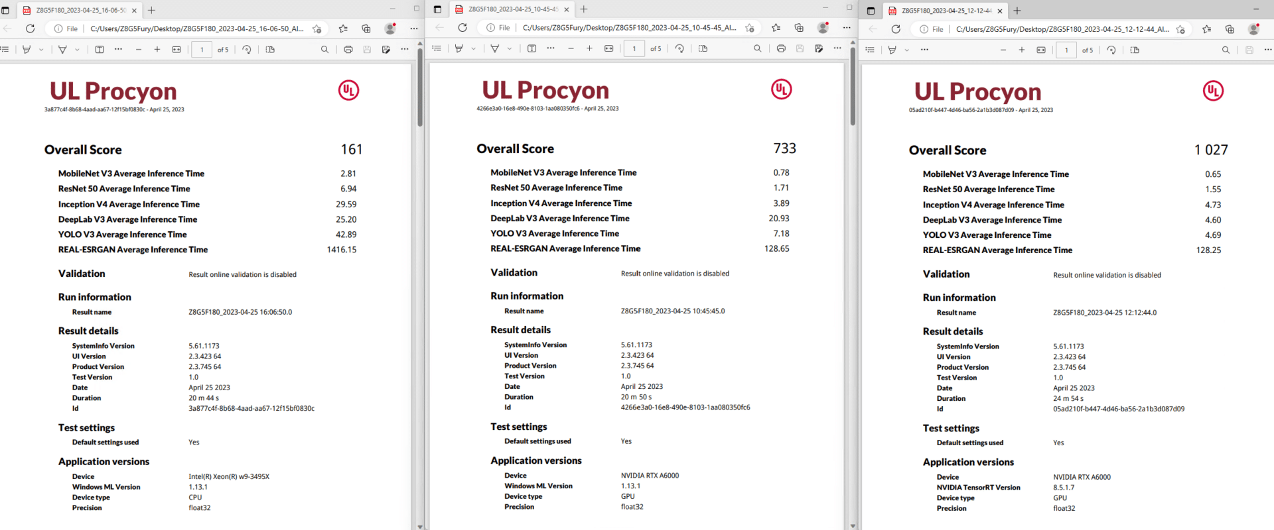Fit to width in right window PDF toolbar
Screen dimensions: 1274x530
(x=1041, y=50)
